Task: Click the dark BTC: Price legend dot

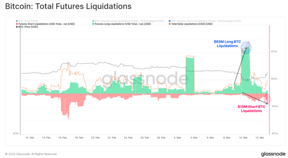Action: [x=17, y=27]
